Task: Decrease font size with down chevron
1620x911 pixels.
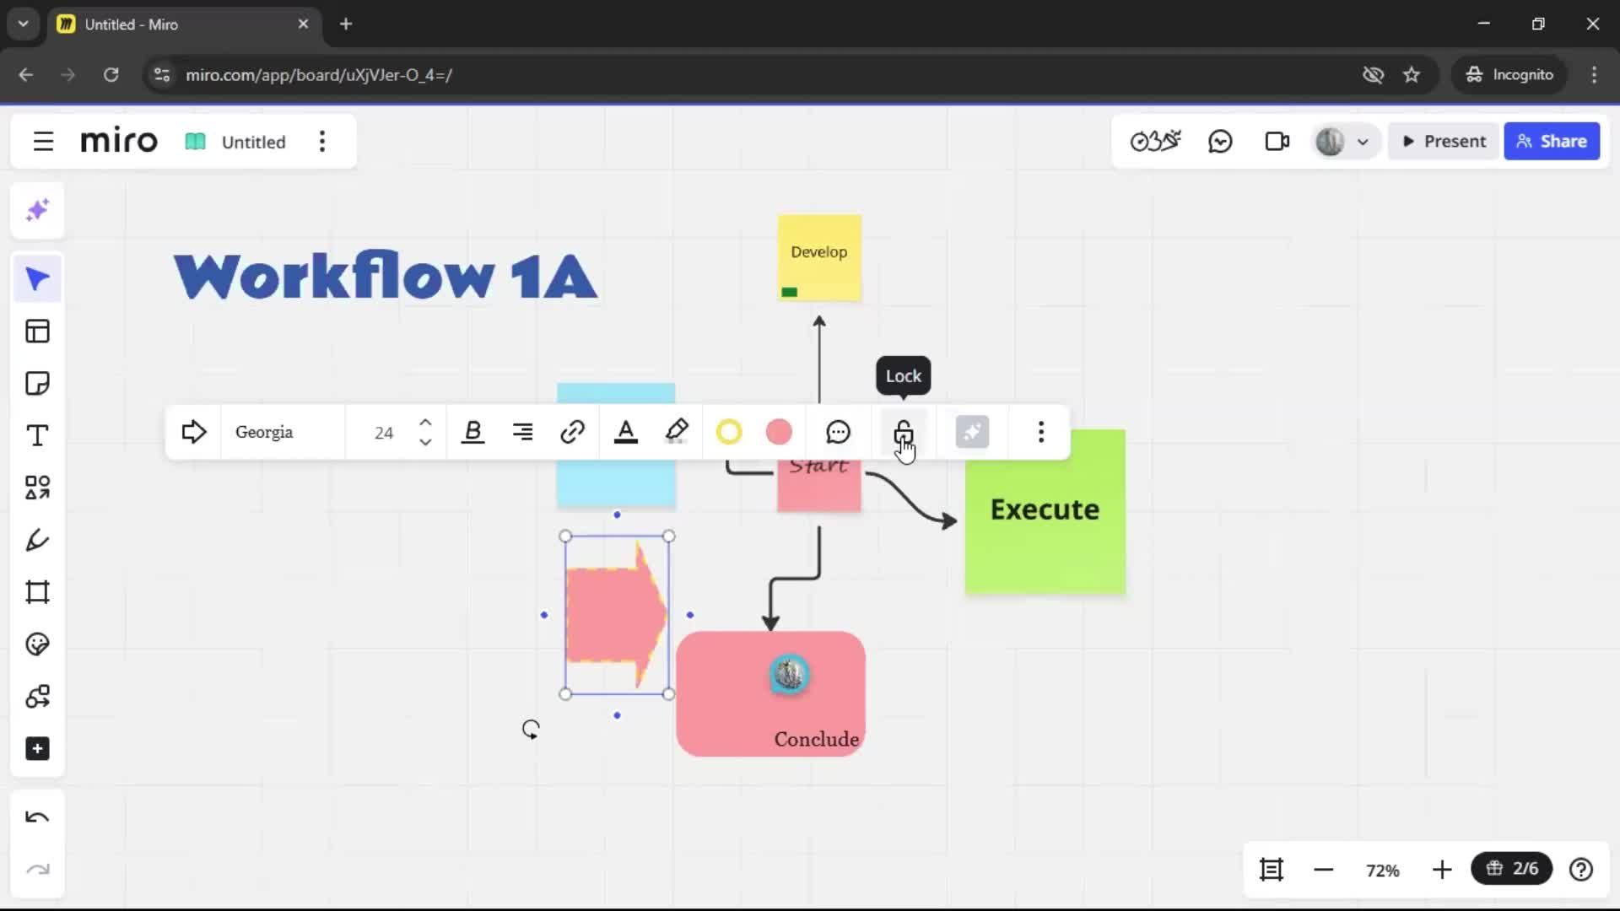Action: pos(425,442)
